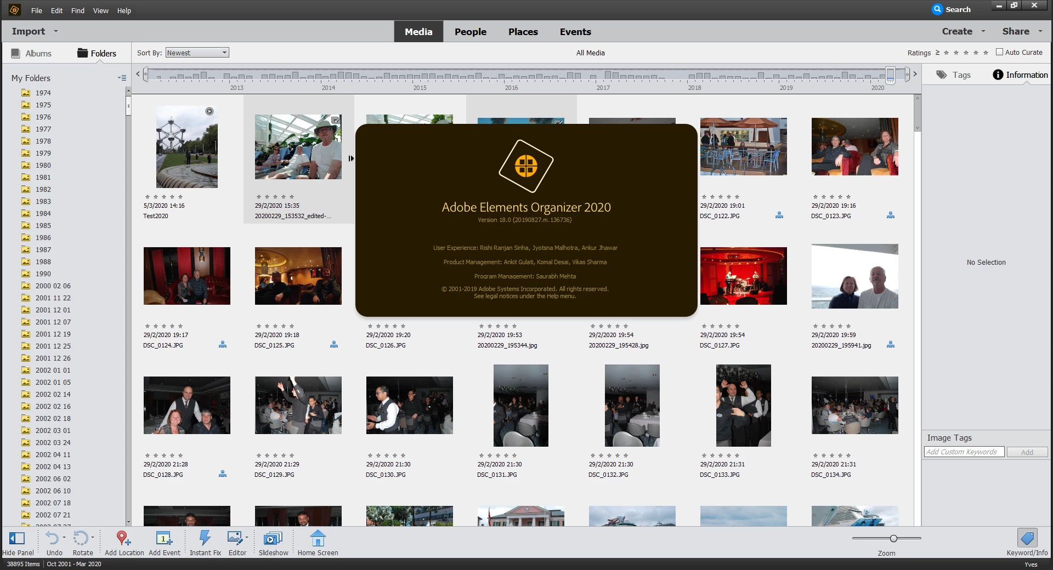The image size is (1053, 570).
Task: Click people tag icon on DSC_0122.JPG
Action: click(779, 215)
